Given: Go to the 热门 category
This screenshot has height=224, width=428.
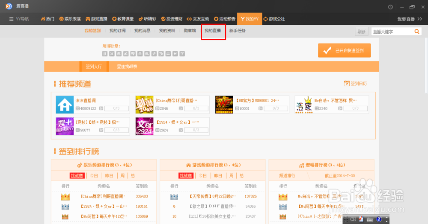Looking at the screenshot, I should coord(48,19).
